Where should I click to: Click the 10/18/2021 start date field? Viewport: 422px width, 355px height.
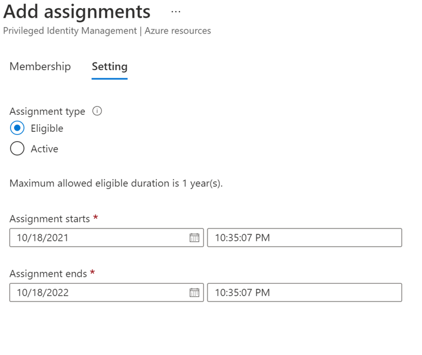(x=97, y=238)
